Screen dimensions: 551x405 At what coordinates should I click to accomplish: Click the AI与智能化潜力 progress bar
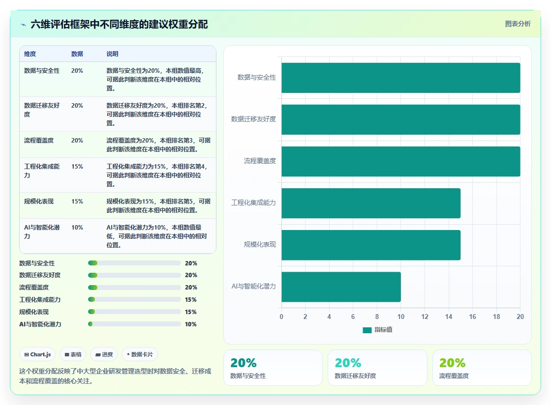coord(134,324)
